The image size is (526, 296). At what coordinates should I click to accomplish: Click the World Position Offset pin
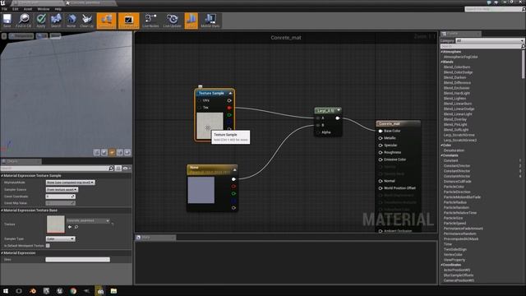381,188
